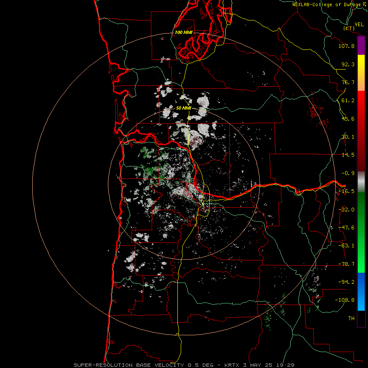Click the 45.6 velocity scale value

[x=348, y=119]
